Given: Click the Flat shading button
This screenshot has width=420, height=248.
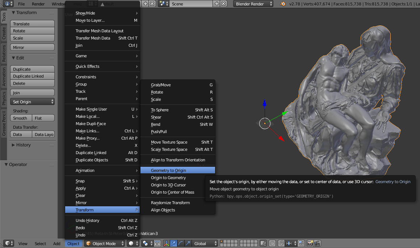Looking at the screenshot, I should click(43, 118).
